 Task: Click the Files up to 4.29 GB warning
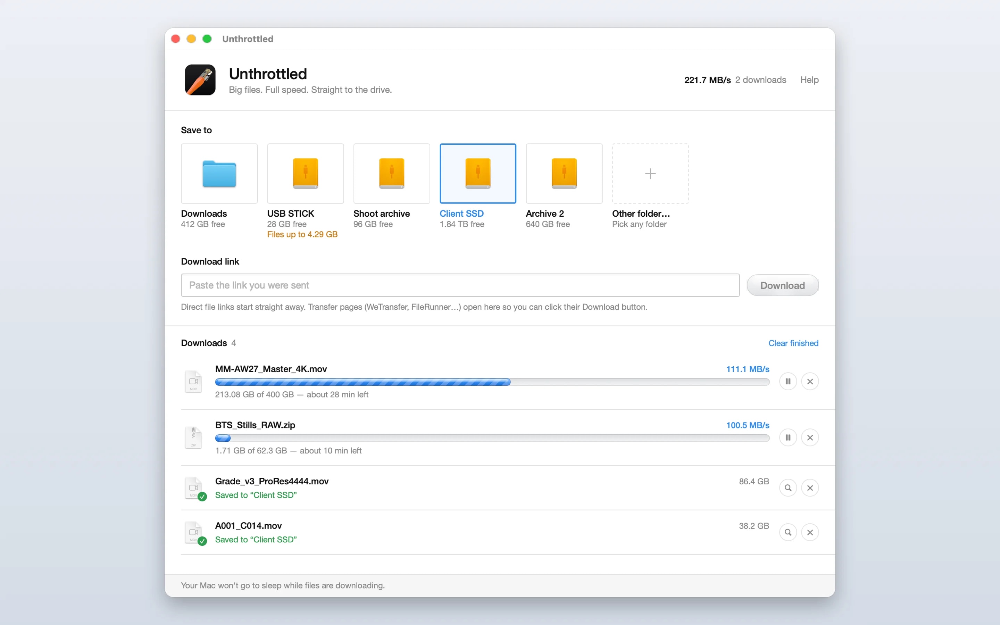pyautogui.click(x=302, y=234)
